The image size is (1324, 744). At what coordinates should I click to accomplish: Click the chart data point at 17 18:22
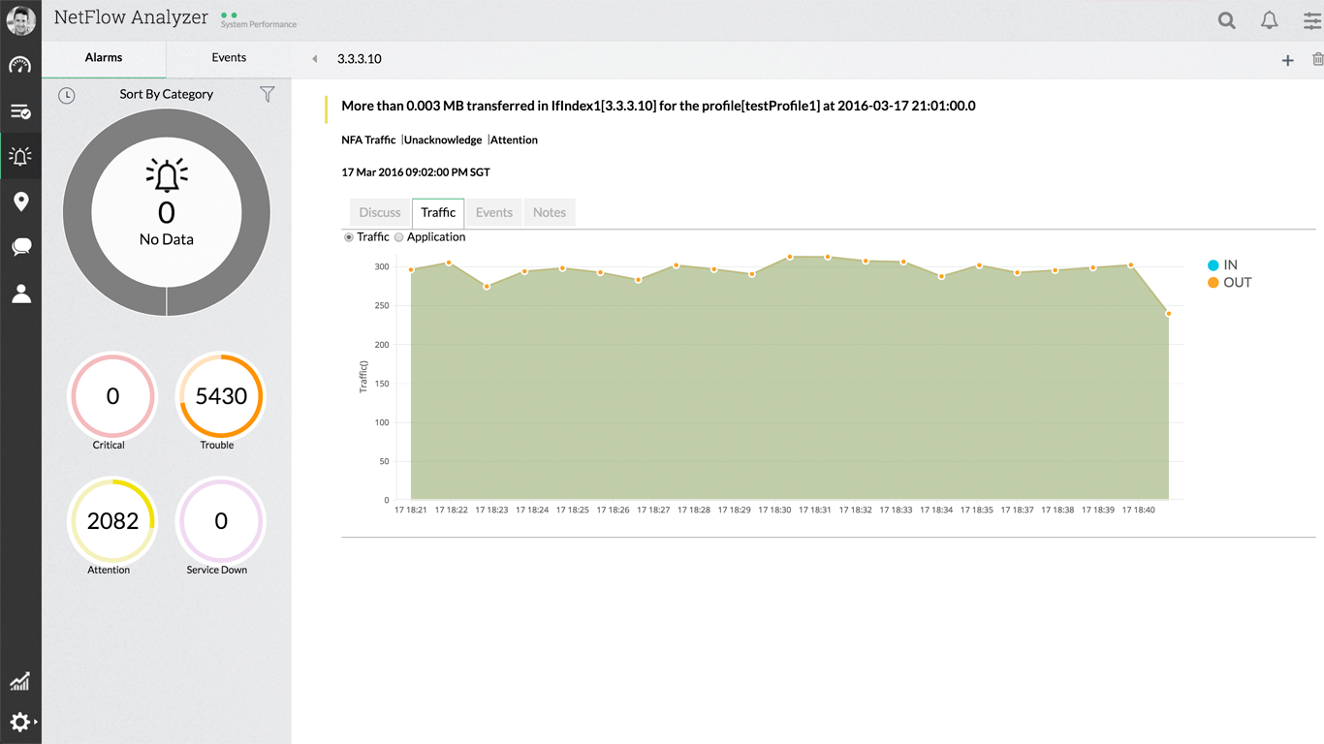(x=449, y=263)
